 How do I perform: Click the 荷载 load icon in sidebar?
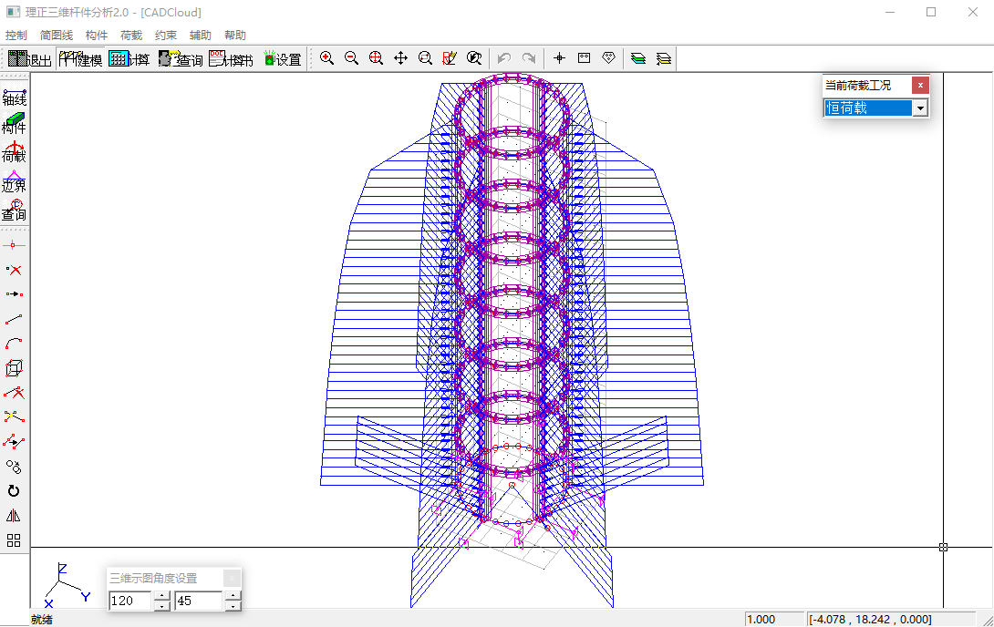pos(14,152)
